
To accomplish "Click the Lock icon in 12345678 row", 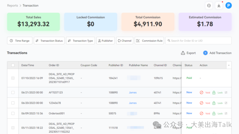I will [214, 103].
